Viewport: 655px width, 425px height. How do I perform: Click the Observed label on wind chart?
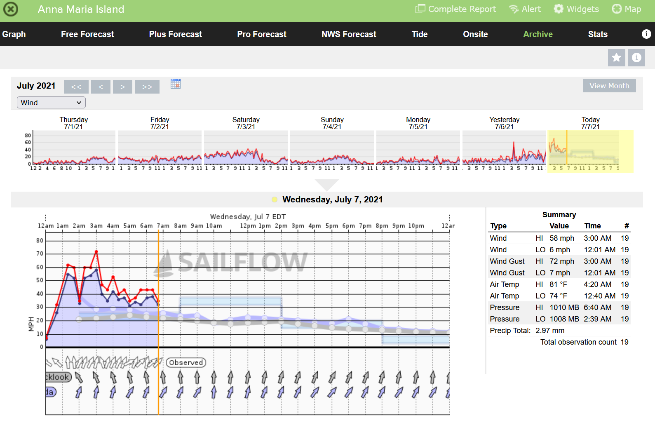[186, 362]
